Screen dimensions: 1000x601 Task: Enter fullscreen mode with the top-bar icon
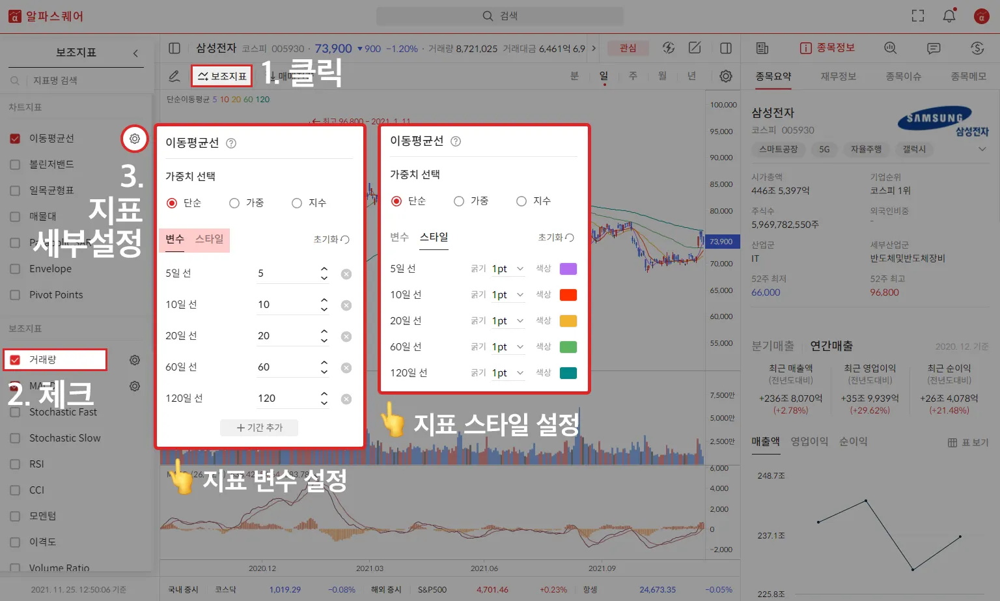(x=918, y=16)
